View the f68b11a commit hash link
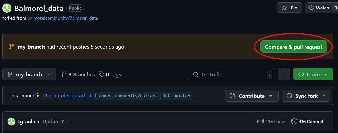The height and width of the screenshot is (133, 338). click(265, 122)
